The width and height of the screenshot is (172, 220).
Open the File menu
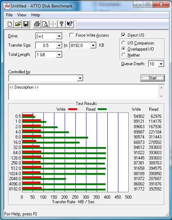pyautogui.click(x=9, y=15)
